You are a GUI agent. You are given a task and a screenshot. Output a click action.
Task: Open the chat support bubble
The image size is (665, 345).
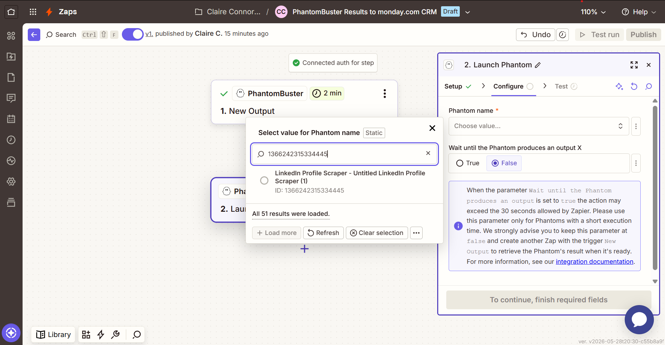[x=639, y=320]
